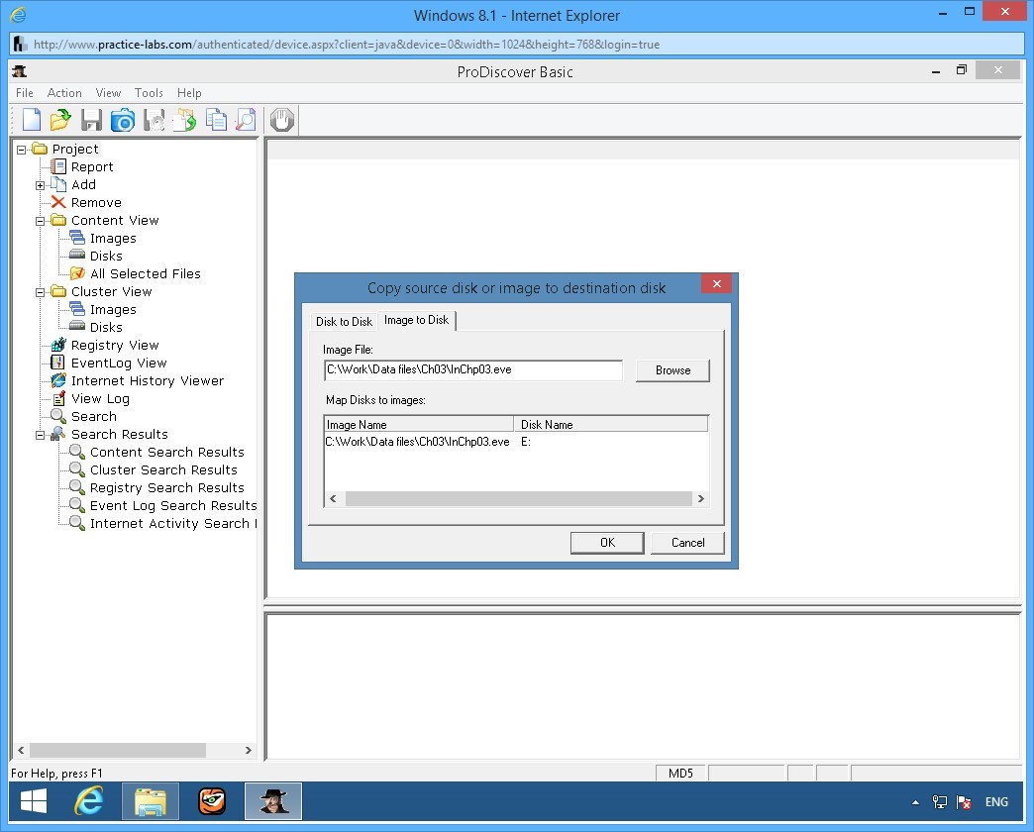Click the Image File path field
This screenshot has width=1034, height=832.
pyautogui.click(x=472, y=370)
